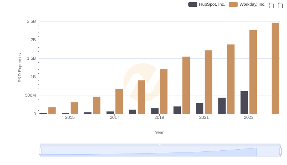Select the 2018 Workday bar
287x165 pixels.
coord(141,97)
